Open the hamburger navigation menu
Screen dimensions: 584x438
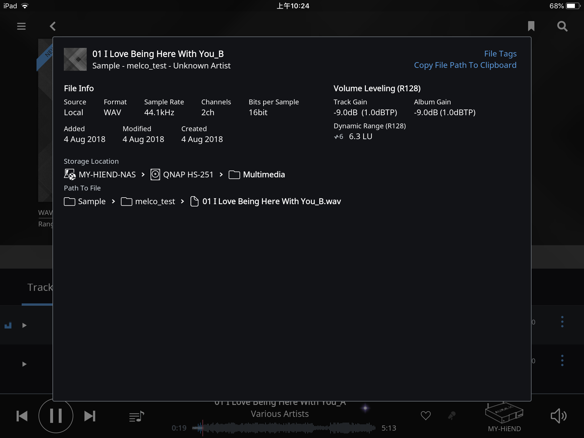point(21,26)
